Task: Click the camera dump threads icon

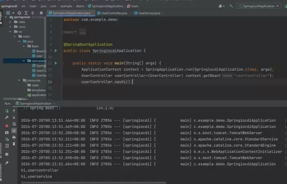Action: click(7, 133)
